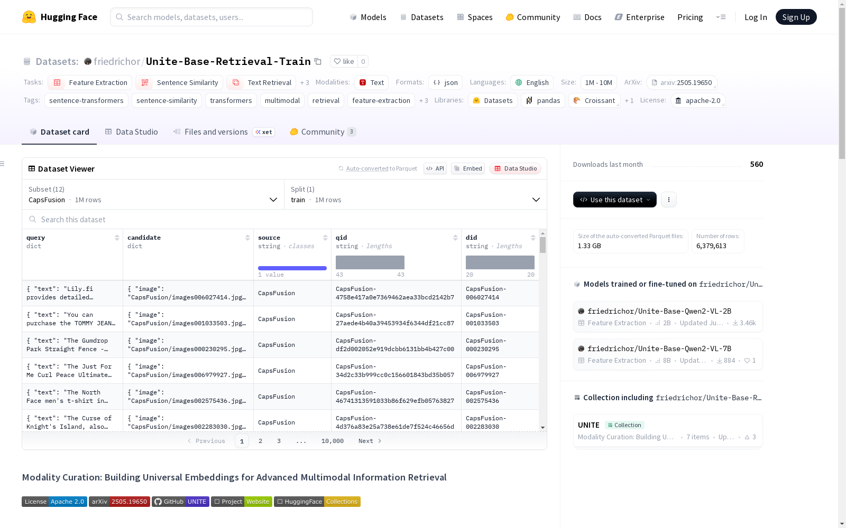Viewport: 846px width, 528px height.
Task: Click the English language tag
Action: coord(532,82)
